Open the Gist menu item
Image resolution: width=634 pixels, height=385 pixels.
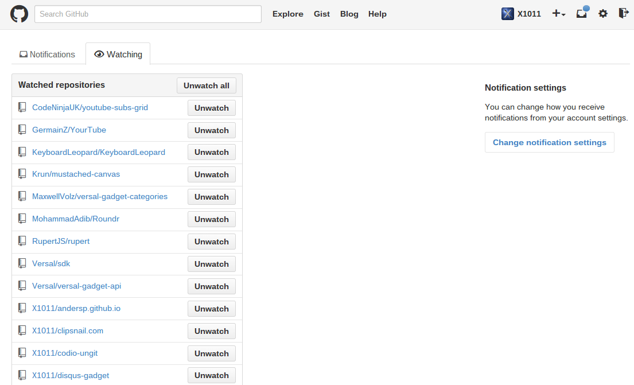[322, 14]
